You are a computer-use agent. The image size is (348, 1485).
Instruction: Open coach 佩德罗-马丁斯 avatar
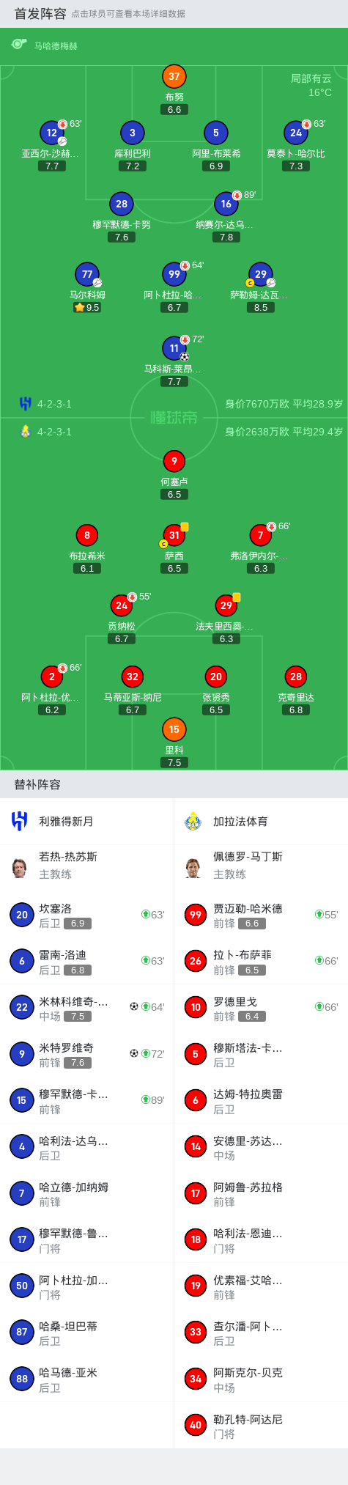pos(193,868)
